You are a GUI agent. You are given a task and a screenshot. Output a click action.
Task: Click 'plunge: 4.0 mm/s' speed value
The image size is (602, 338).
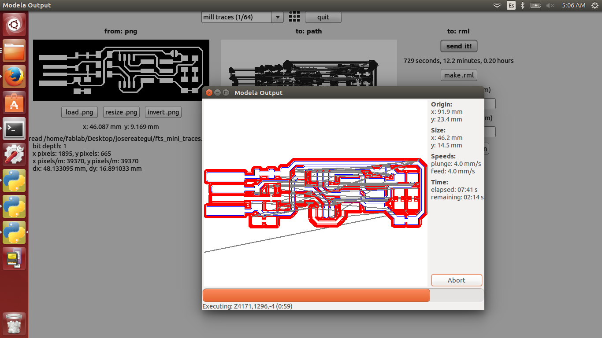[456, 164]
